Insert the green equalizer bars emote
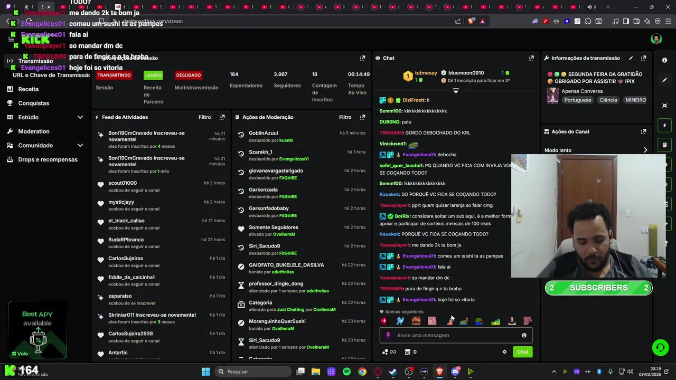 pyautogui.click(x=495, y=321)
